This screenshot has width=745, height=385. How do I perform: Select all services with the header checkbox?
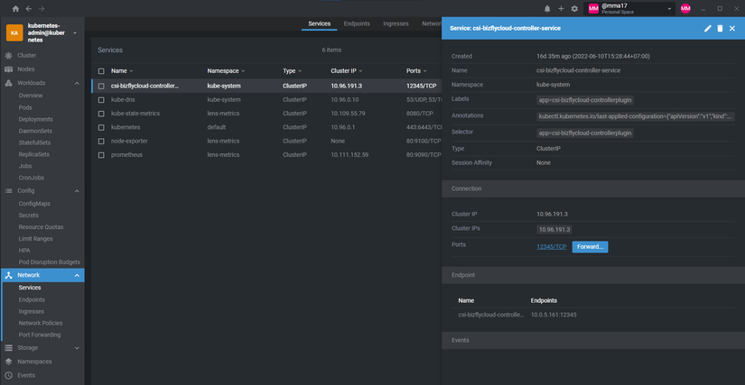[101, 70]
